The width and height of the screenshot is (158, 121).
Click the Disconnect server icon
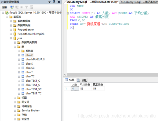click(x=17, y=7)
